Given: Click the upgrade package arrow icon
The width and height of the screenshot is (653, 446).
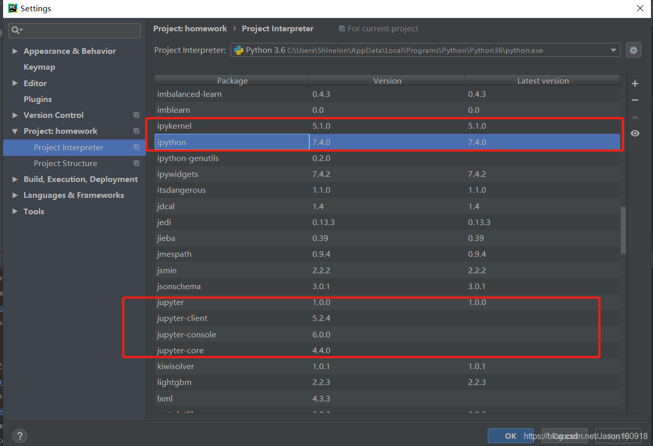Looking at the screenshot, I should pos(635,117).
